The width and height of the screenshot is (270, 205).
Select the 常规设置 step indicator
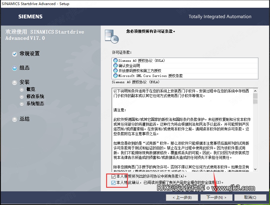[x=15, y=54]
